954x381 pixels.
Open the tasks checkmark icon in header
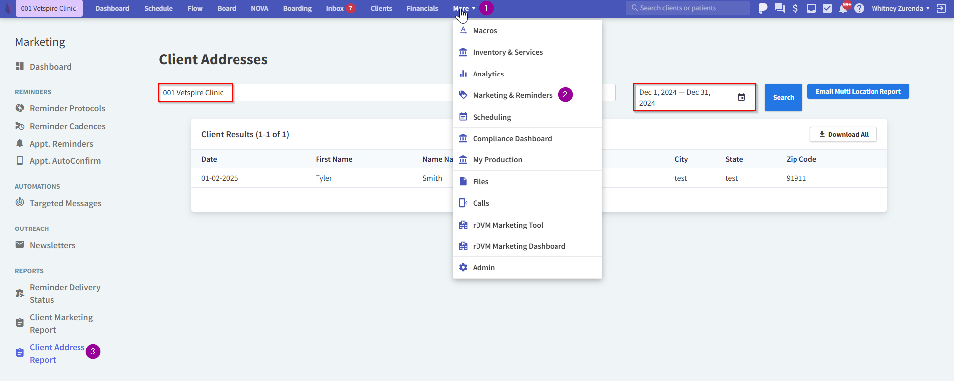click(827, 8)
